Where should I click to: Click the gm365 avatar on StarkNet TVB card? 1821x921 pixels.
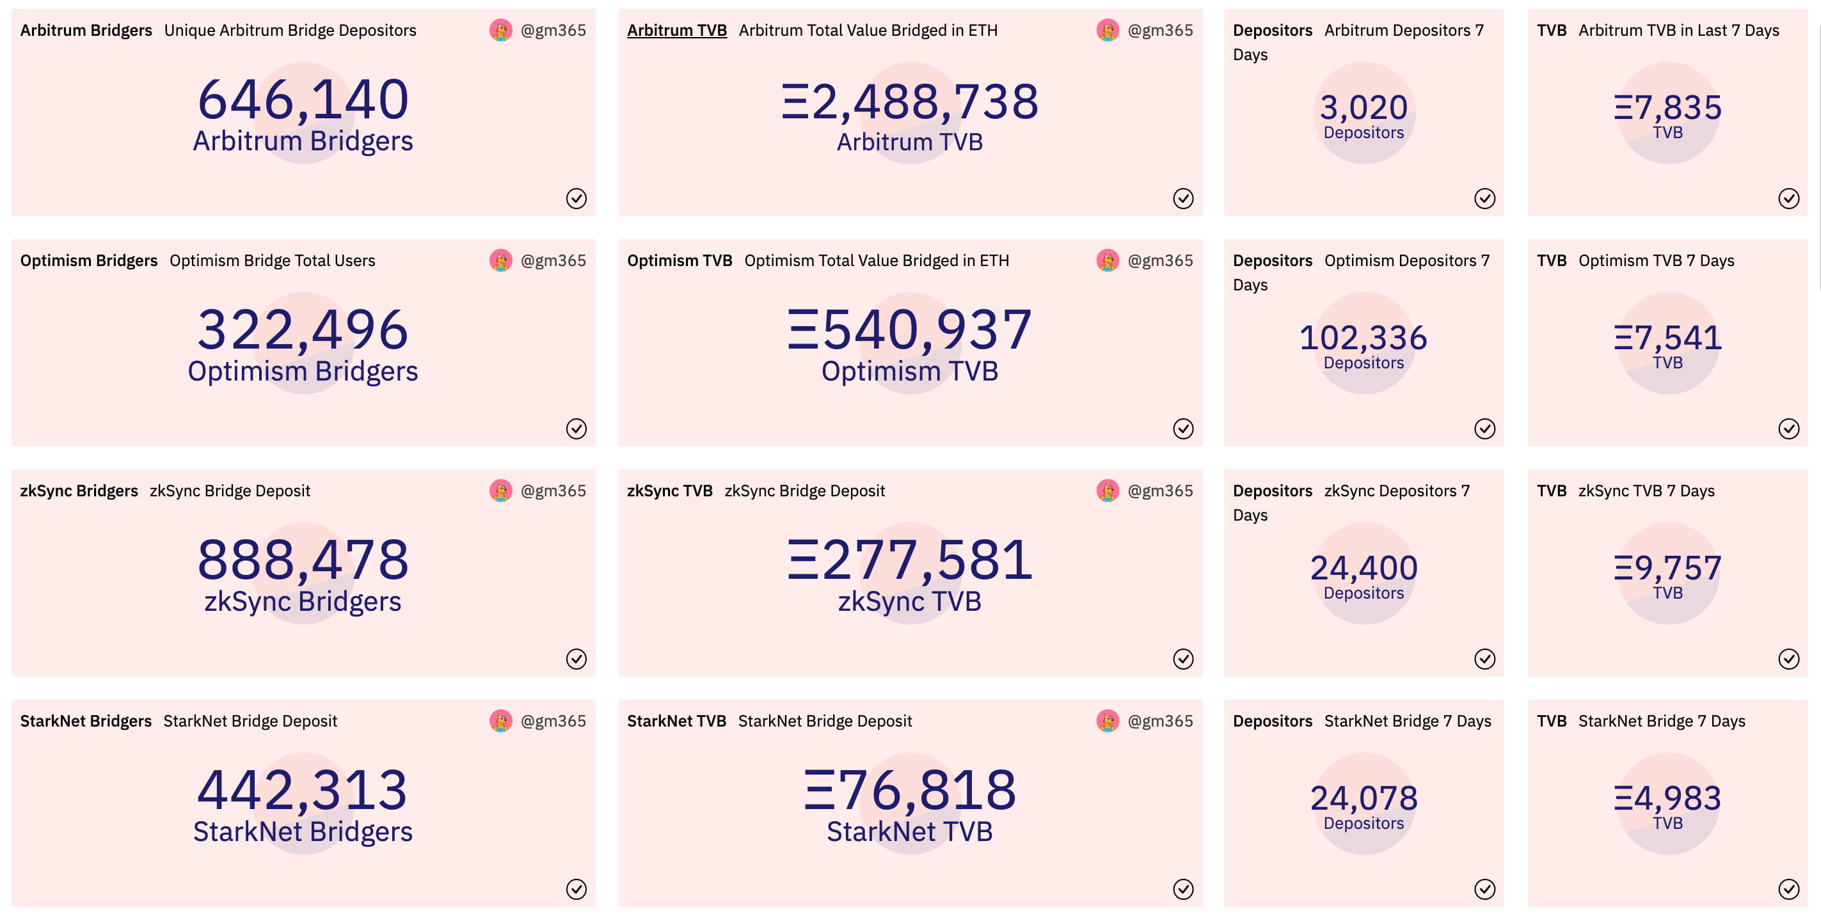pyautogui.click(x=1107, y=721)
